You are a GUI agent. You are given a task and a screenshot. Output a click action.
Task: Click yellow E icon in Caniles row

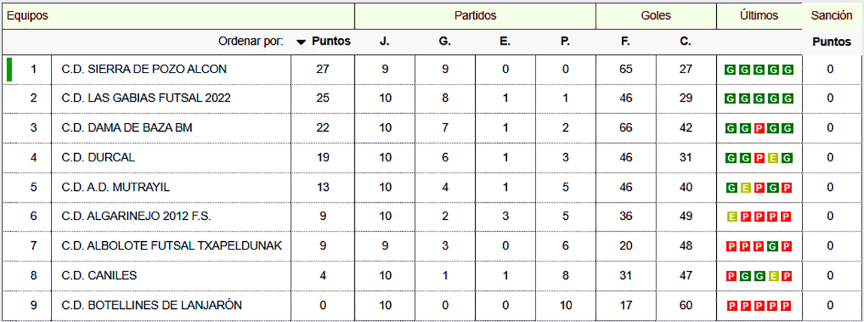[x=773, y=277]
